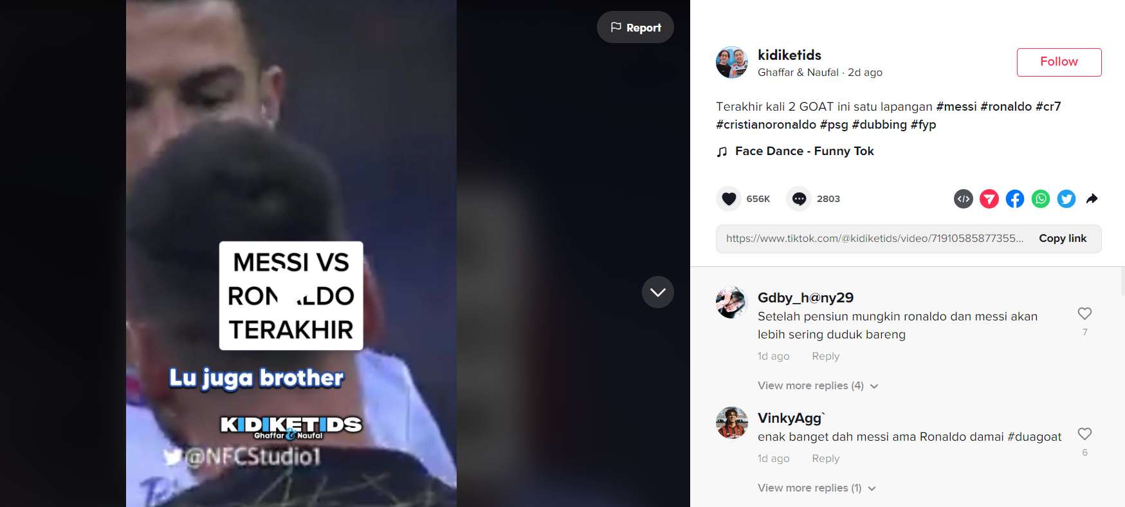Reply to VinkyAgg's comment
Image resolution: width=1125 pixels, height=507 pixels.
[825, 458]
